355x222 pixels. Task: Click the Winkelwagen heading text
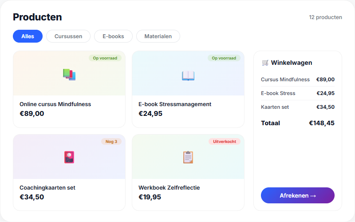click(x=292, y=63)
